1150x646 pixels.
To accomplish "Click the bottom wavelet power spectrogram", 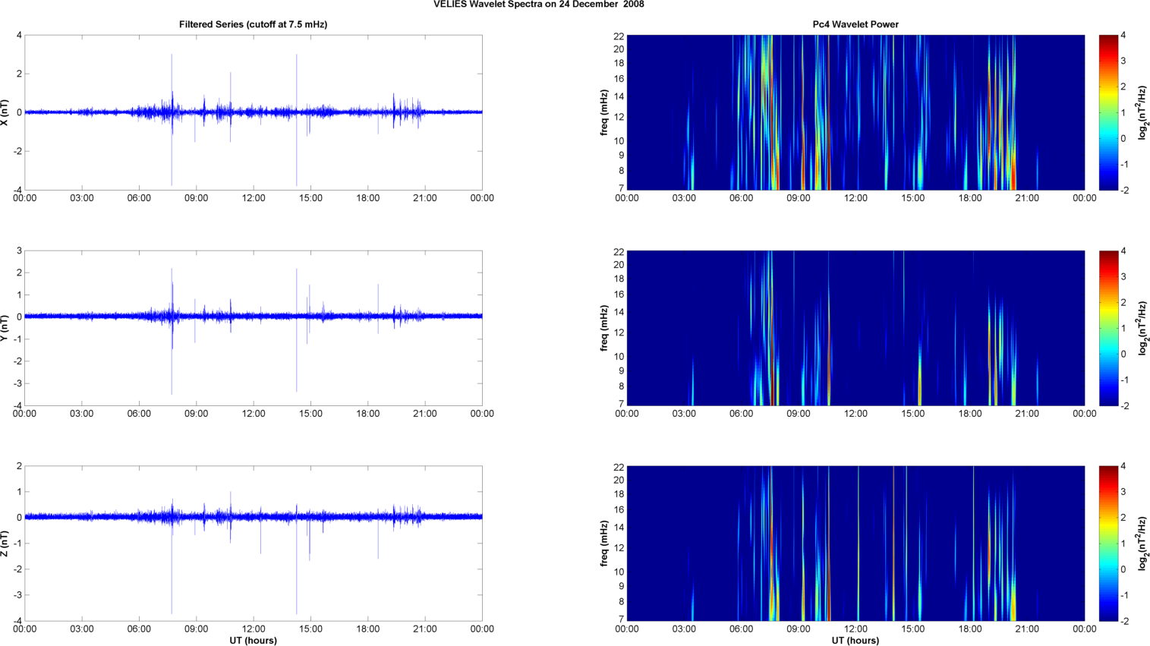I will click(x=855, y=544).
